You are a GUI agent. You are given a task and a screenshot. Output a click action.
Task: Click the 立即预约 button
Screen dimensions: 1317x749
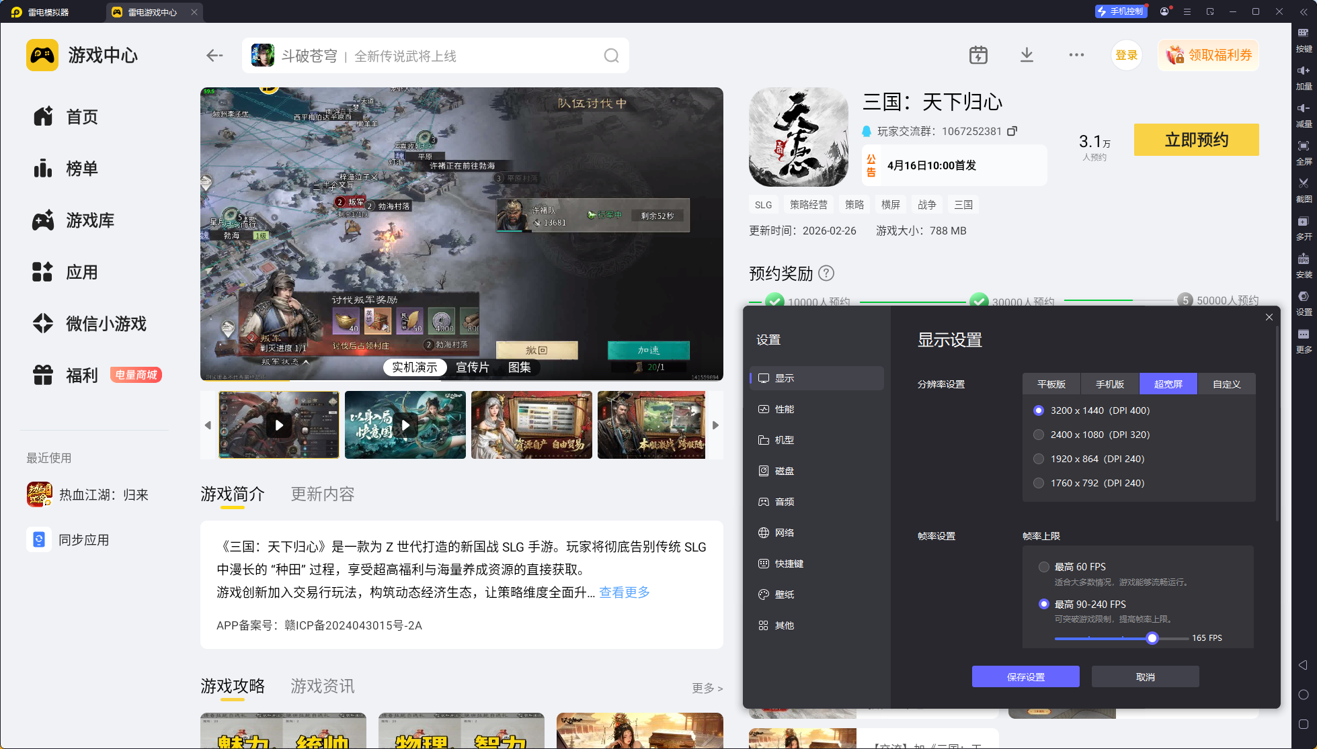pyautogui.click(x=1197, y=140)
